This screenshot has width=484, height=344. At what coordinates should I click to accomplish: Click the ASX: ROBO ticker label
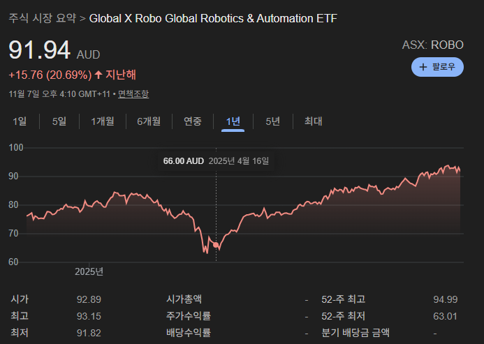click(x=432, y=45)
